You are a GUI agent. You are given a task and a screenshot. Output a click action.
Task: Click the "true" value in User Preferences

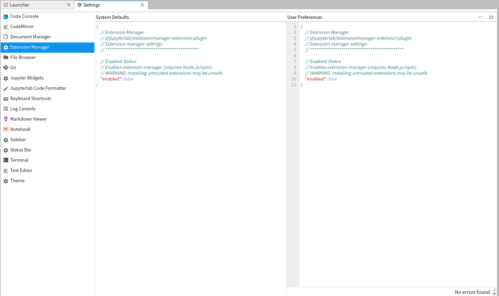(332, 79)
